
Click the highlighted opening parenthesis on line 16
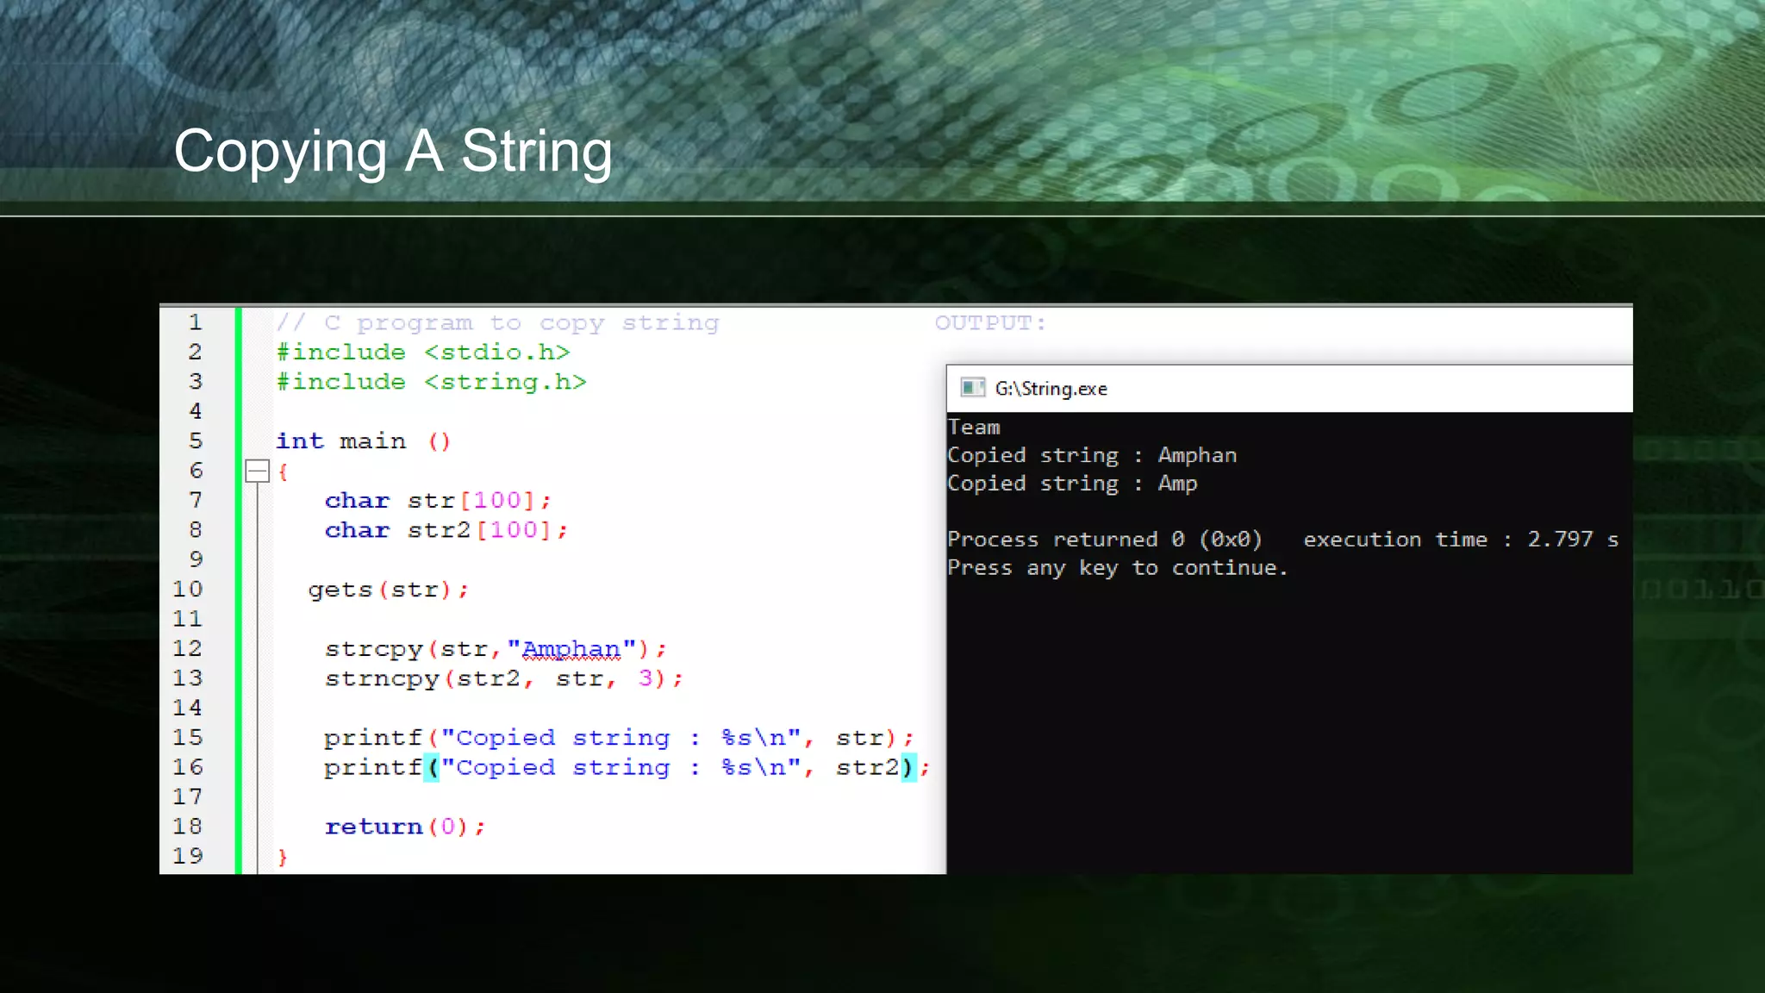[432, 767]
